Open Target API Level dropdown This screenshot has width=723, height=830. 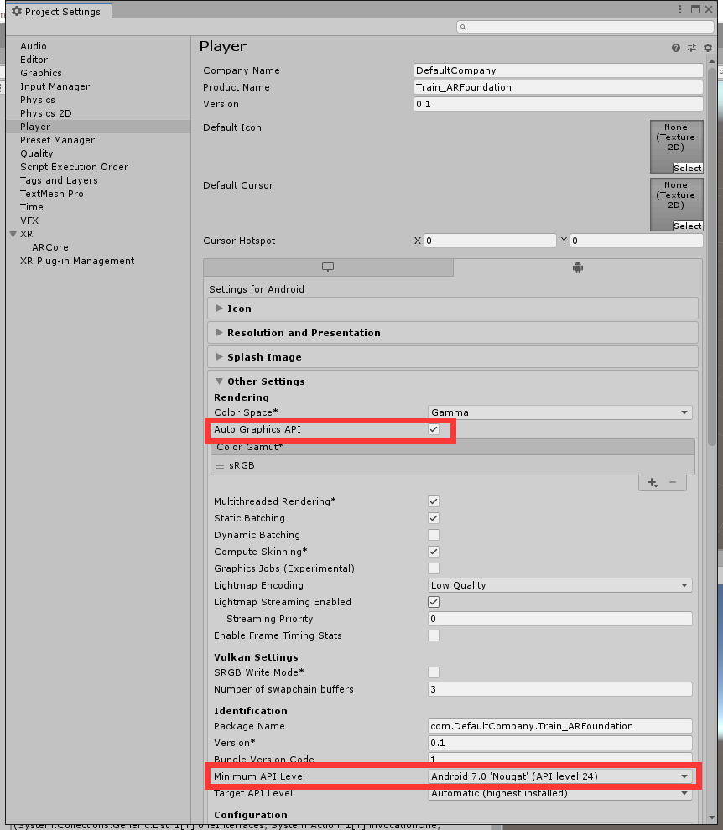[559, 793]
